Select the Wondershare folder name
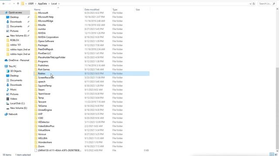Screen dimensions: 279x156 pos(45,143)
